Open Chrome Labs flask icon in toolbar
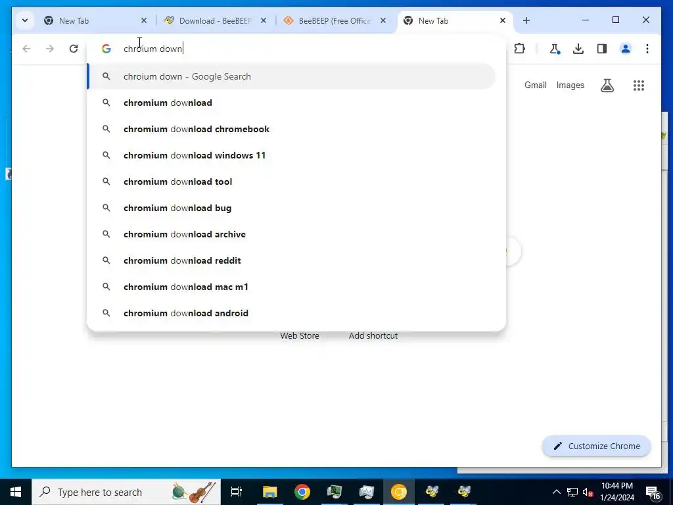The width and height of the screenshot is (673, 505). [x=555, y=49]
